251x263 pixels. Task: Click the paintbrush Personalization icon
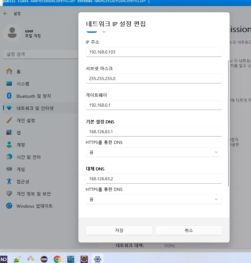(9, 120)
